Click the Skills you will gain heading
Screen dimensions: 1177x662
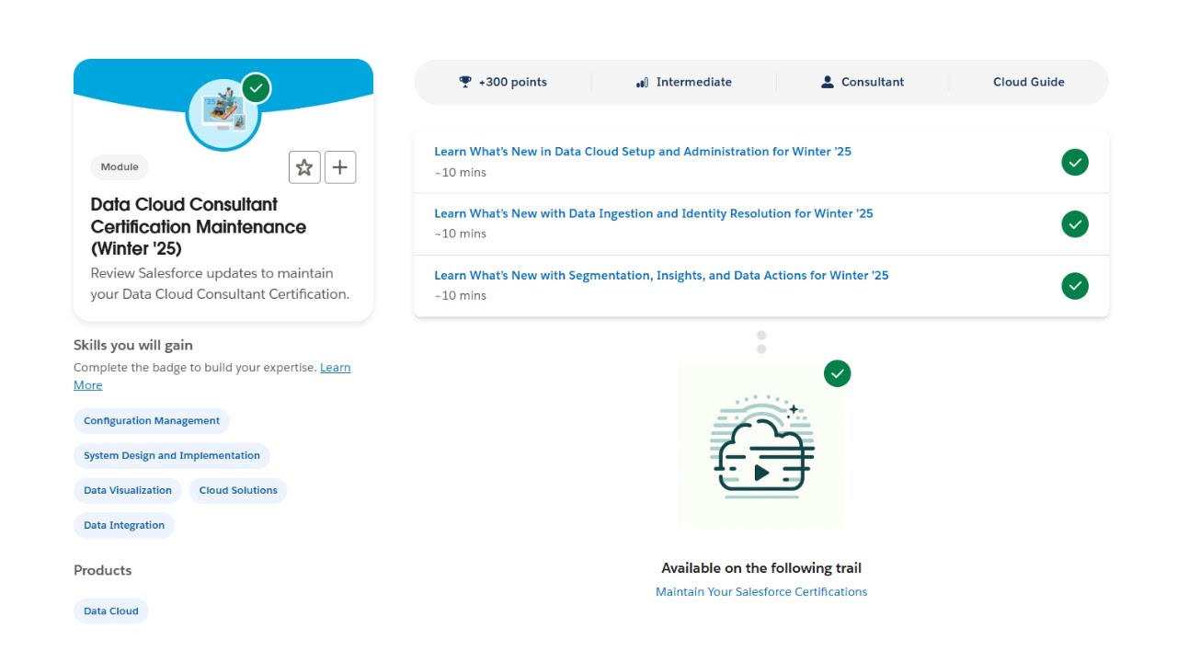(x=133, y=346)
